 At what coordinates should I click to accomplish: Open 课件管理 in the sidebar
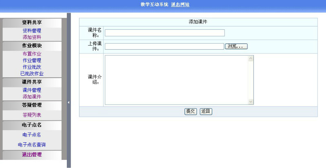(x=32, y=90)
